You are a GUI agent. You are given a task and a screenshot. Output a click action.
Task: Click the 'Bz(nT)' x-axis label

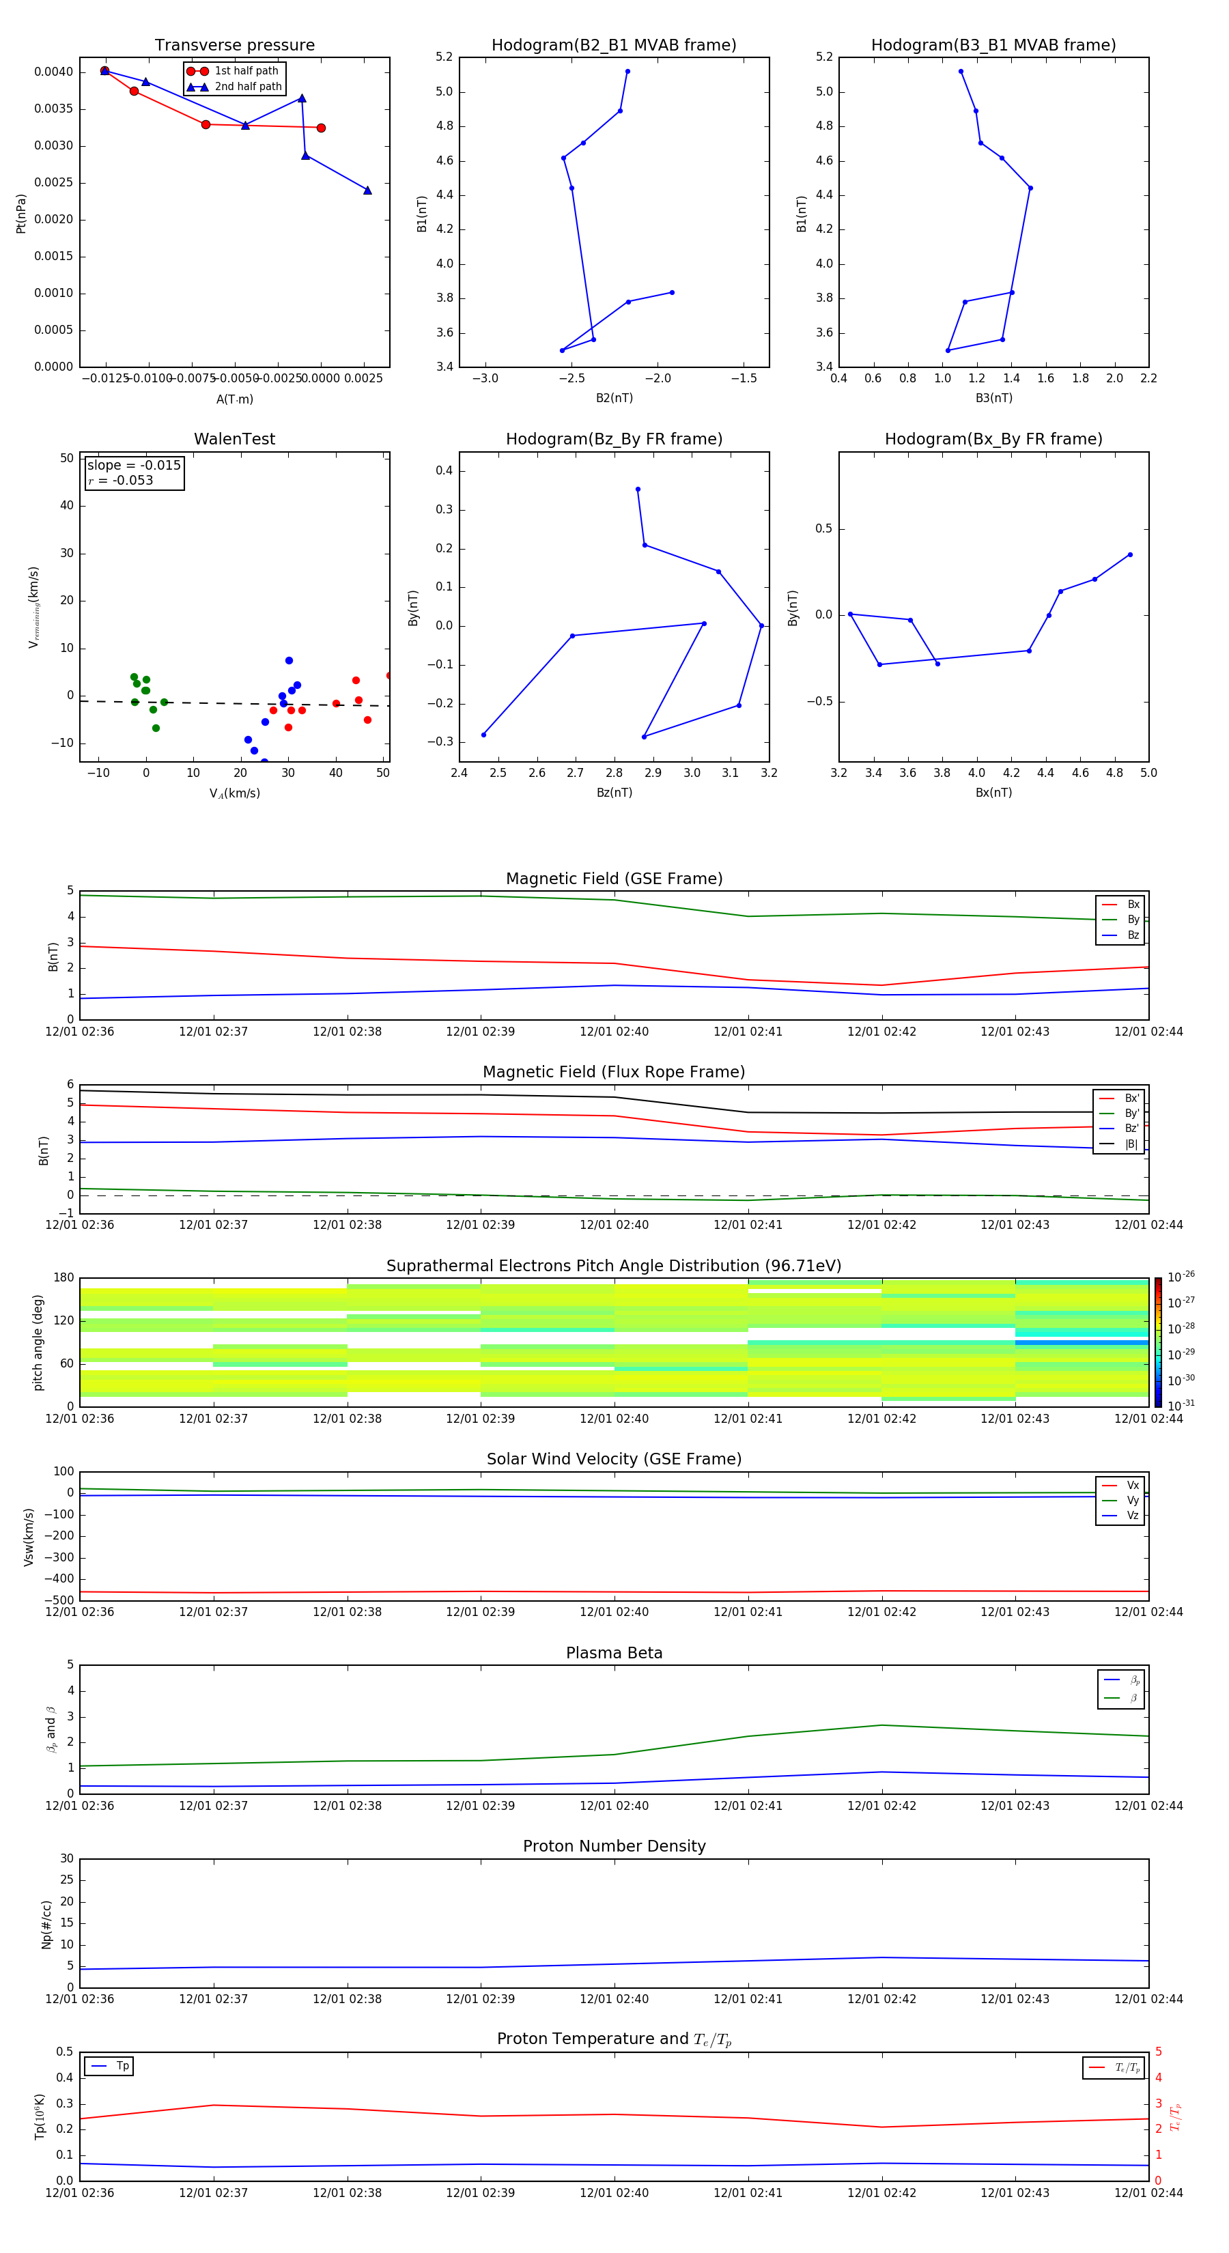[x=614, y=793]
